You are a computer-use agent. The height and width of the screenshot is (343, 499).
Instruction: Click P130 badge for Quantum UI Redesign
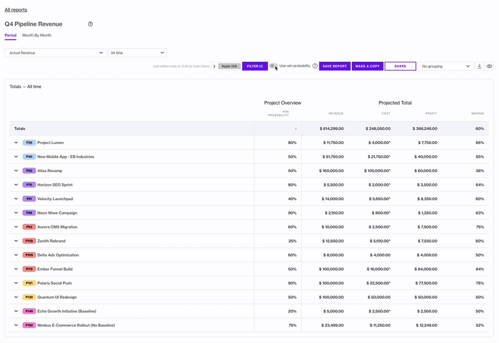29,297
